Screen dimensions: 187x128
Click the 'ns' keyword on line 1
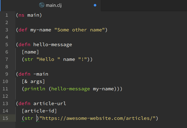tap(22, 15)
